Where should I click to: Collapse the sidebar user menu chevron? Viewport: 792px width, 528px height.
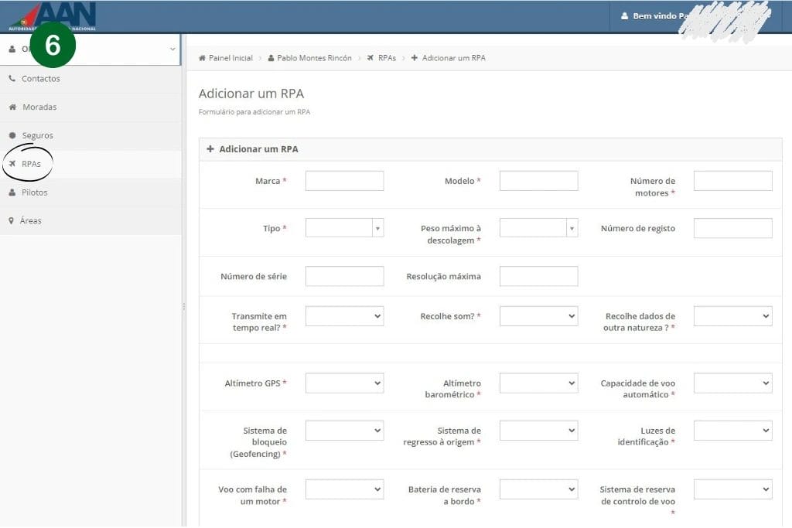[172, 49]
